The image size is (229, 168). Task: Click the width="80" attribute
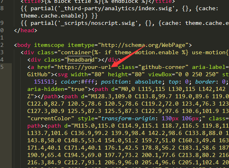tap(88, 74)
